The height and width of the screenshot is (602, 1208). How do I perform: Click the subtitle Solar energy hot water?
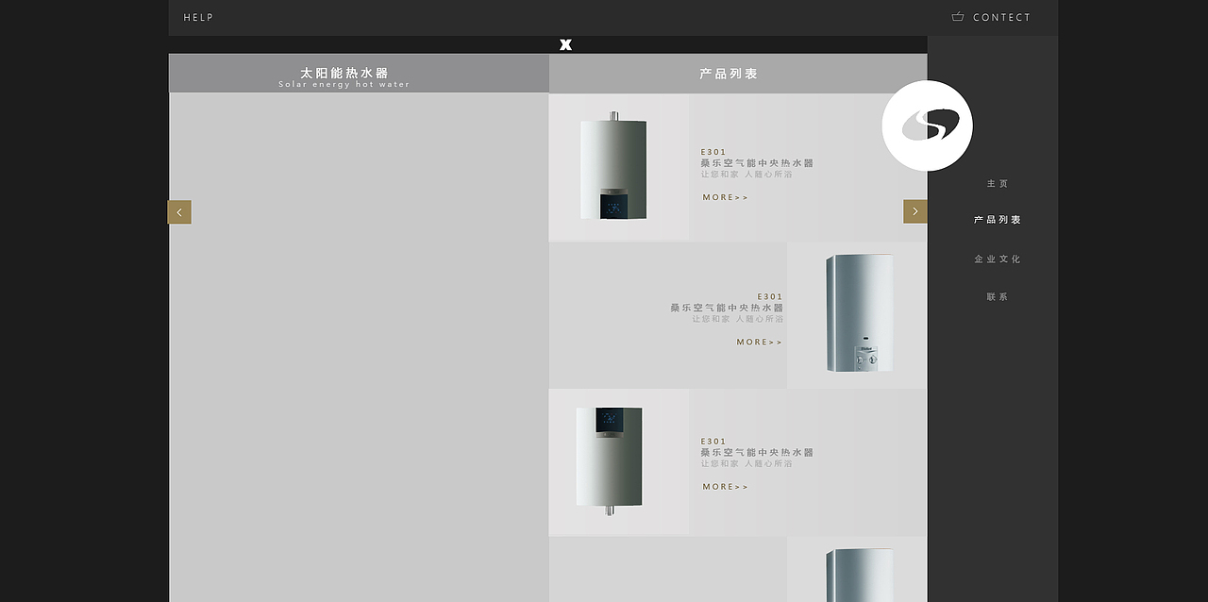pyautogui.click(x=344, y=85)
